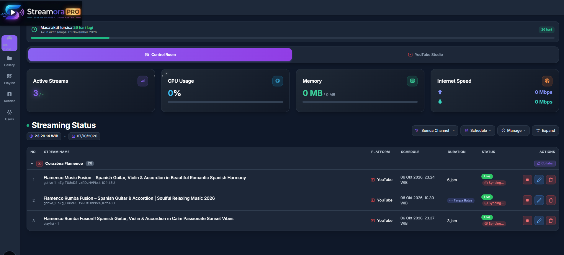
Task: Click the clock icon next to Masa aktif
Action: tap(34, 29)
